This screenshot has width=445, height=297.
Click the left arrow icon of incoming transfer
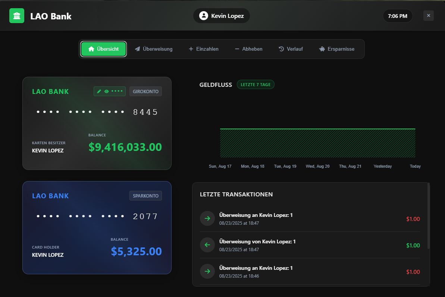pos(207,245)
